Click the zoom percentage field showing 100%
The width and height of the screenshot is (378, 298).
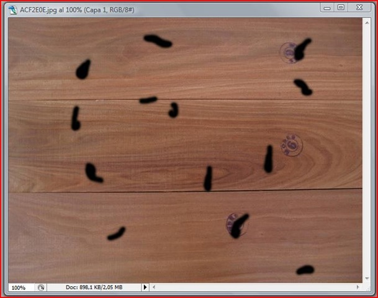pyautogui.click(x=21, y=287)
